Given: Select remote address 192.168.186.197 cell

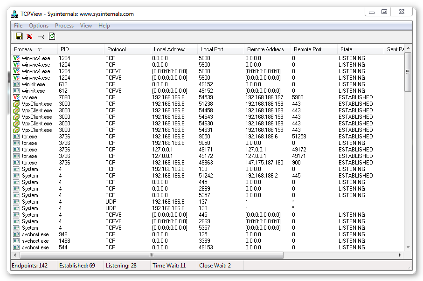Looking at the screenshot, I should pyautogui.click(x=264, y=97).
